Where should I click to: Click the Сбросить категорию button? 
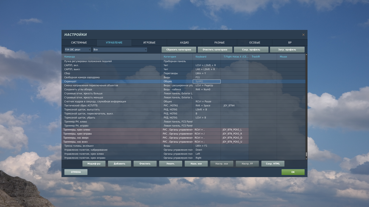pos(179,50)
